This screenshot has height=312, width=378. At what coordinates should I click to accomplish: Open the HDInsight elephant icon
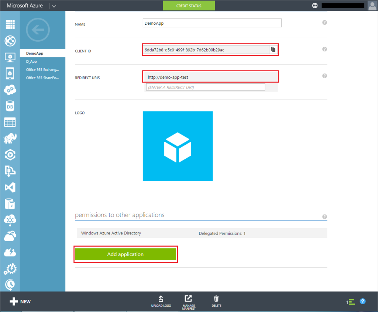[x=10, y=138]
